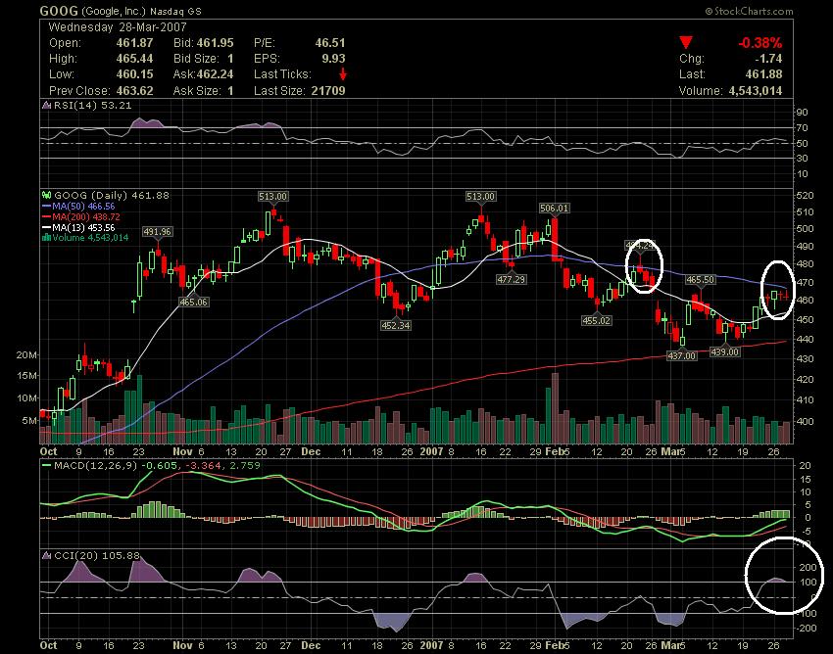Click the Last Size value 21709
Image resolution: width=833 pixels, height=654 pixels.
pos(328,91)
